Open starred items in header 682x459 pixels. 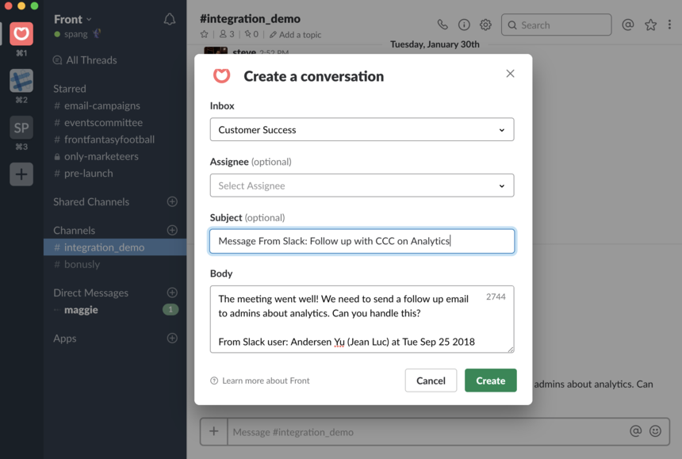[651, 25]
